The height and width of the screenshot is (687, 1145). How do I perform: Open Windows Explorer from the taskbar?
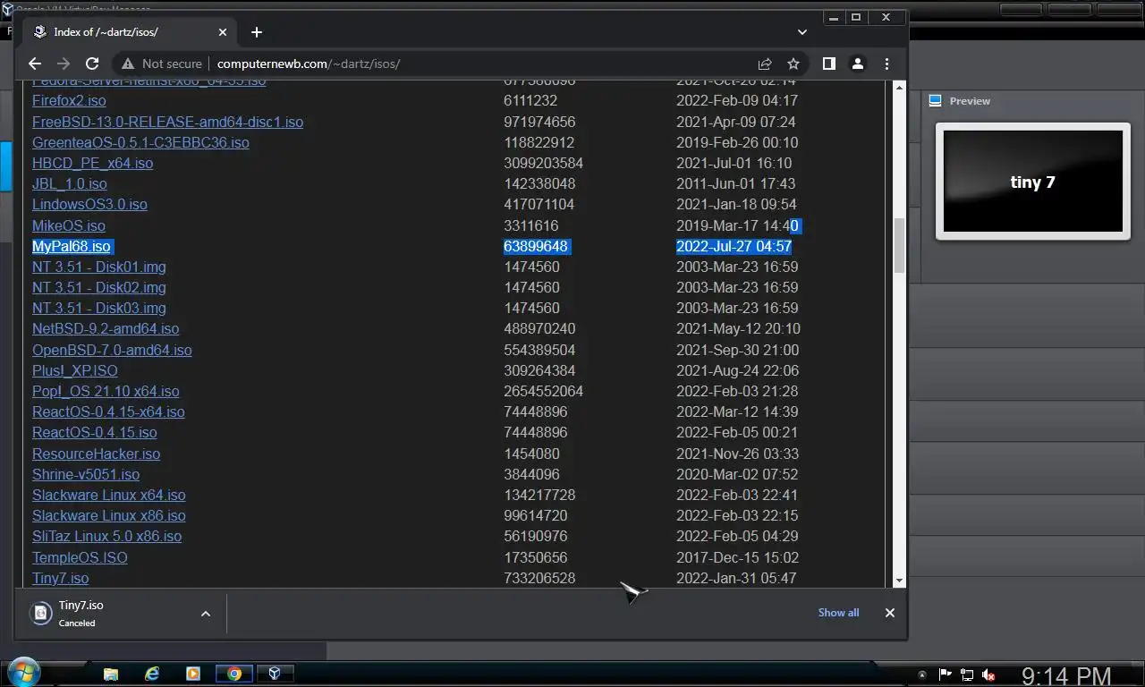[x=111, y=674]
